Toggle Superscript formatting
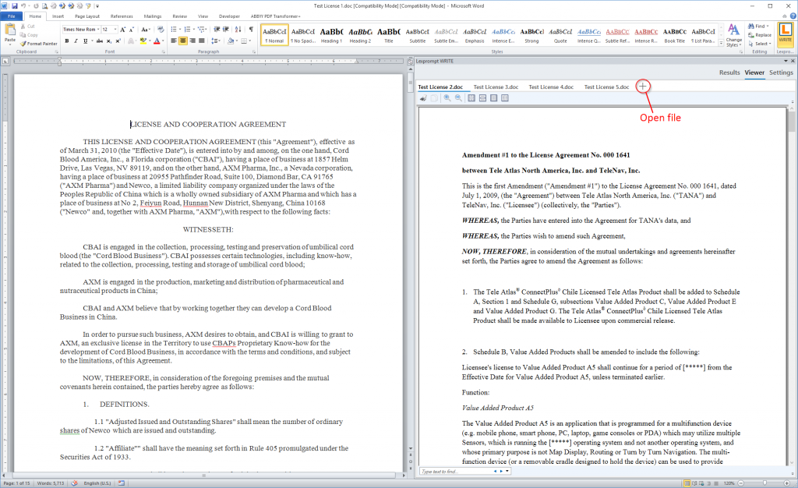The height and width of the screenshot is (488, 798). [118, 41]
